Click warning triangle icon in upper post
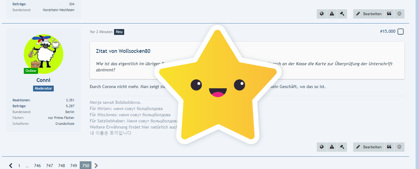The width and height of the screenshot is (419, 169). click(332, 14)
